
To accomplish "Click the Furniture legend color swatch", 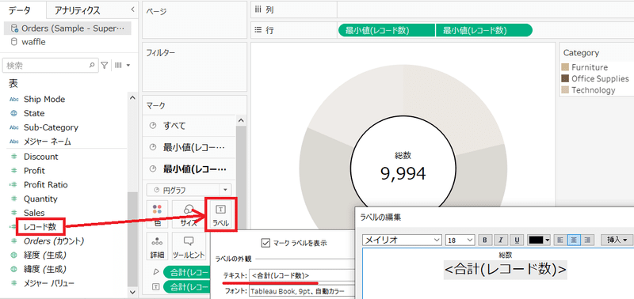I will [x=565, y=67].
